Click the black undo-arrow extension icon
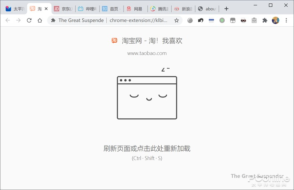 pos(201,20)
